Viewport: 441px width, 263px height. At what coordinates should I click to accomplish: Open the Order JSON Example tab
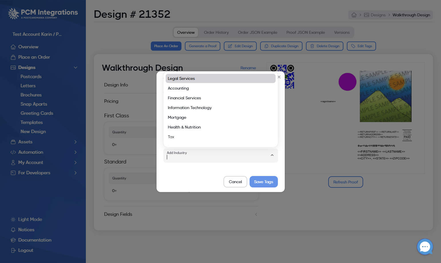[258, 32]
